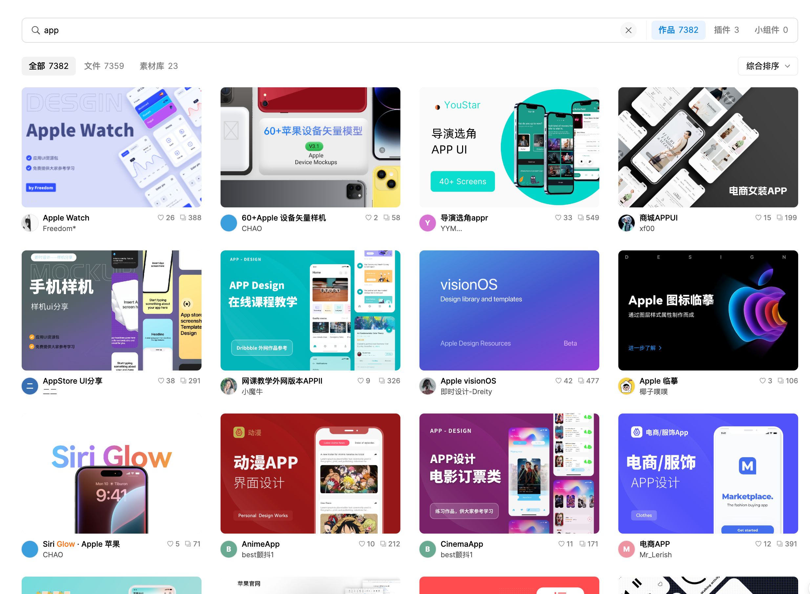
Task: Click copy icon on 导演选角appr card
Action: pos(580,218)
